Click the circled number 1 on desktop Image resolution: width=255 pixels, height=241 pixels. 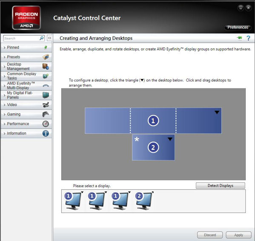[x=153, y=120]
